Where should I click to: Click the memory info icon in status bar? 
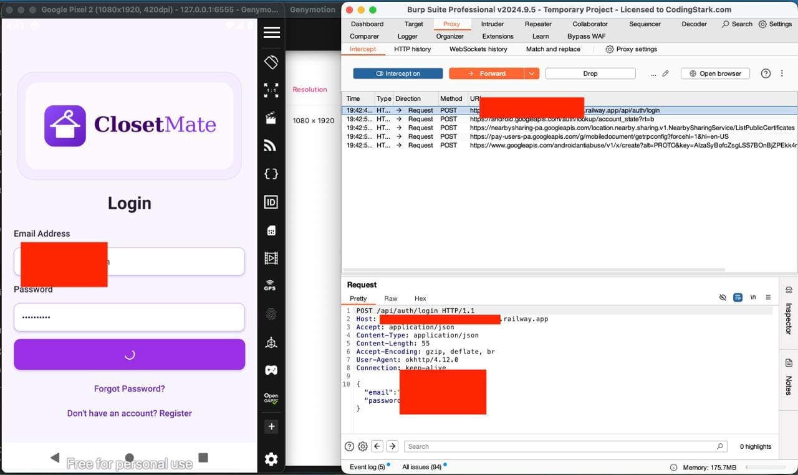(673, 468)
